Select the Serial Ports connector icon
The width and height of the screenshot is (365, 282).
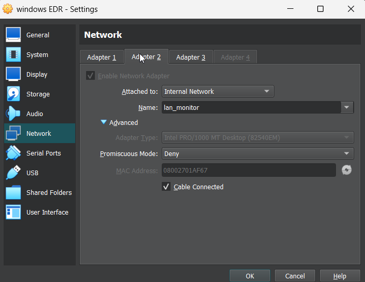point(13,153)
